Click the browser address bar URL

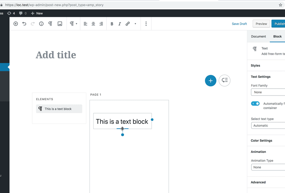point(54,5)
